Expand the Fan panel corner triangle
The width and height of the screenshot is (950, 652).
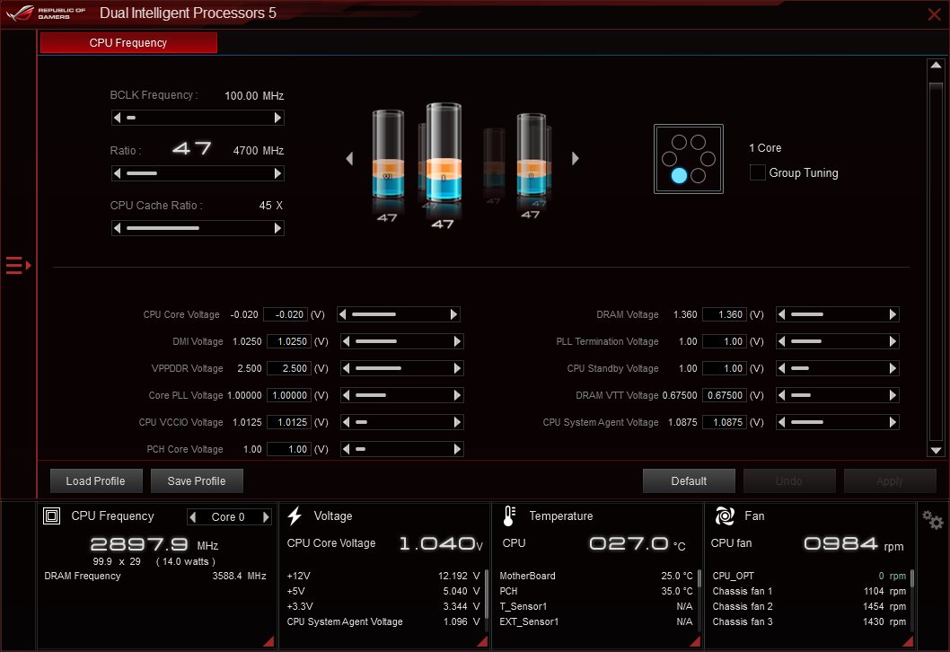(x=908, y=641)
